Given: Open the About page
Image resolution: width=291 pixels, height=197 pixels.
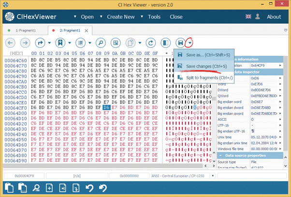Looking at the screenshot, I should (274, 17).
